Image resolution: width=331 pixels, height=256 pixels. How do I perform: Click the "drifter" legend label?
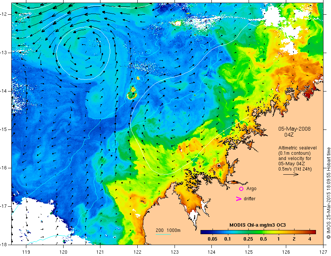pos(249,199)
